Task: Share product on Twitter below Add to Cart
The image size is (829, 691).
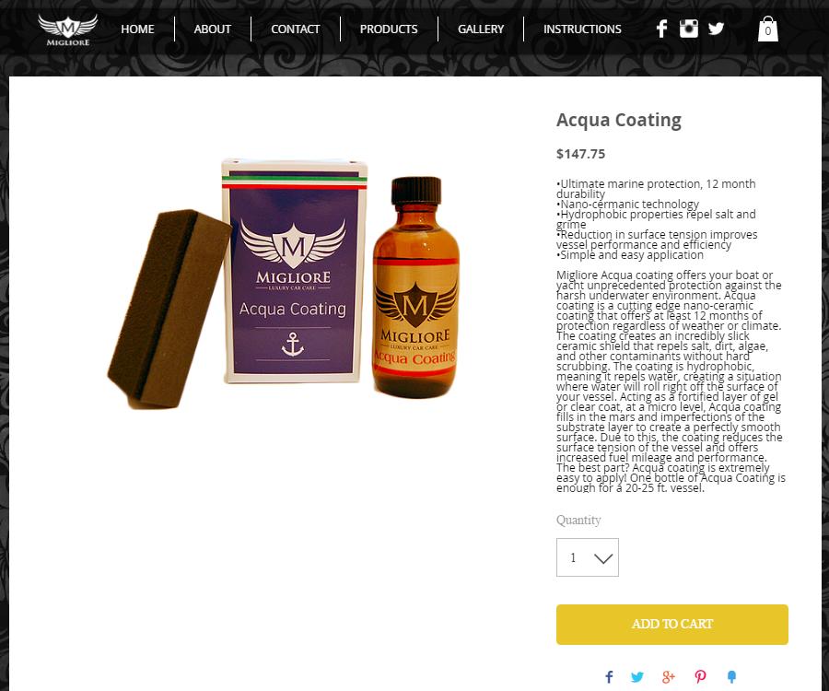Action: pos(637,677)
